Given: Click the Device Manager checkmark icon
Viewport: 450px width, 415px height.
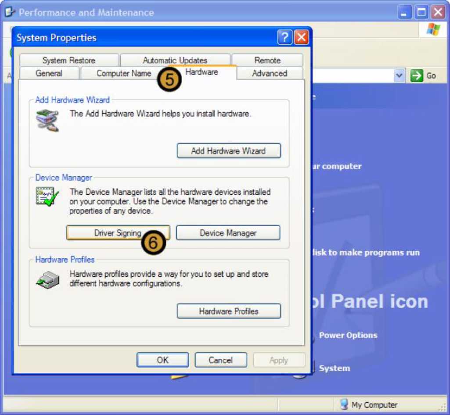Looking at the screenshot, I should tap(47, 197).
